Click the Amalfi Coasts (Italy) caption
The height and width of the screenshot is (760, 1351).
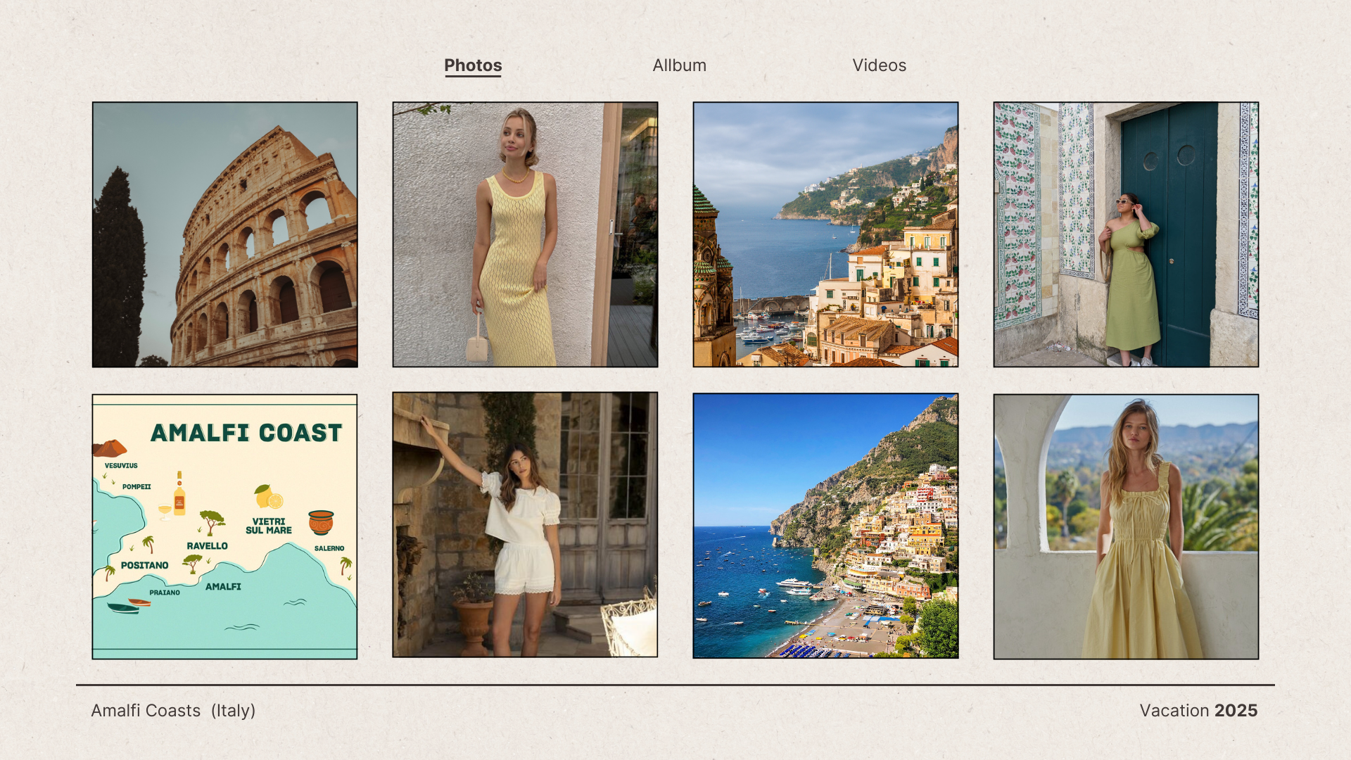coord(173,711)
